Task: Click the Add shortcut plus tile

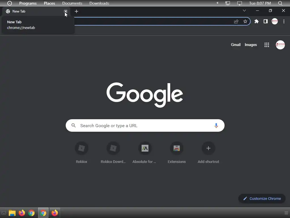Action: 208,152
